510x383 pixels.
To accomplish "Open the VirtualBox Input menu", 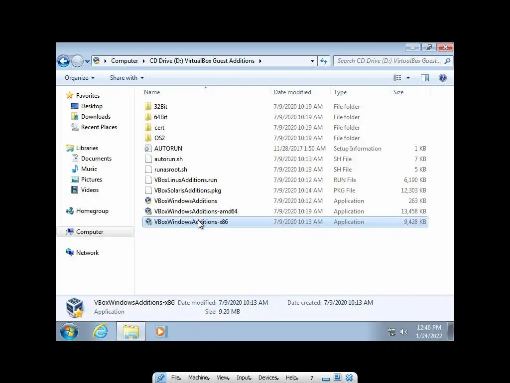I will coord(244,378).
